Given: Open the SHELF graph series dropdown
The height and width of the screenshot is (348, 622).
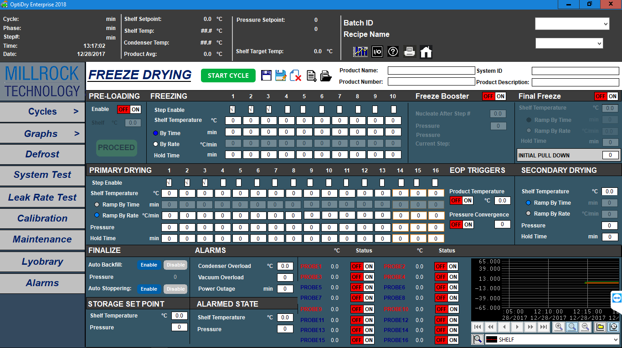Looking at the screenshot, I should pos(552,339).
